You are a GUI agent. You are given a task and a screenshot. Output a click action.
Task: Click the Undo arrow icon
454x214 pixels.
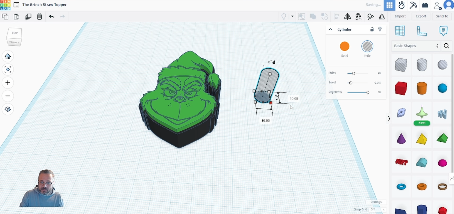pos(51,16)
